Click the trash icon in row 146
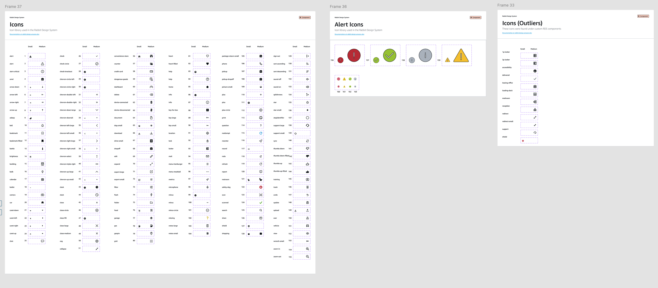Screen dimensions: 658x288 307,187
